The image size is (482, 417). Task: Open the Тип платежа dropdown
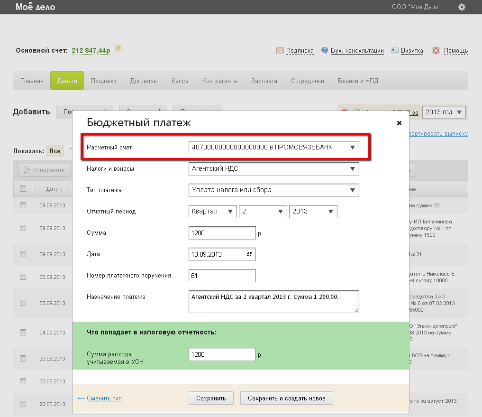pyautogui.click(x=273, y=190)
